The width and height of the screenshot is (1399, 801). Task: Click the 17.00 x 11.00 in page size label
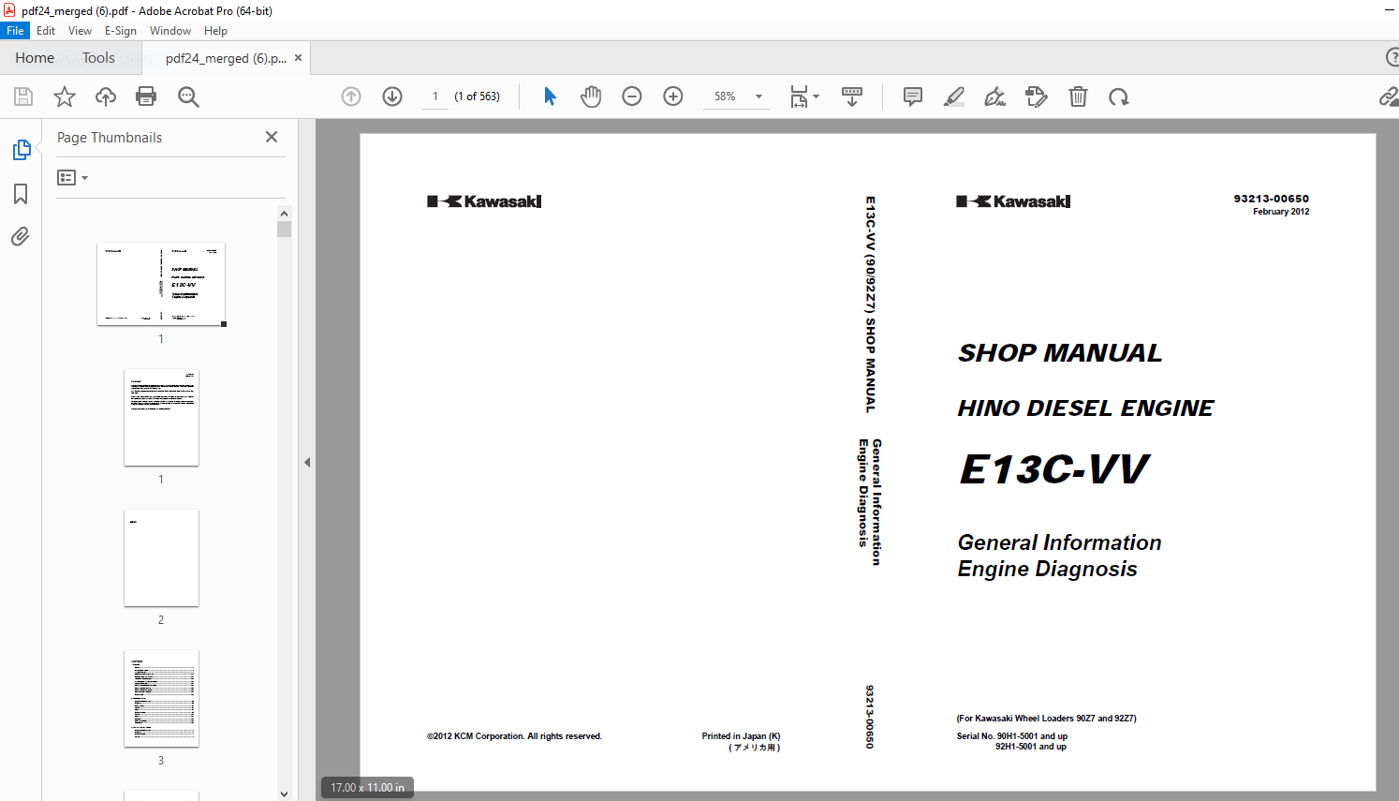(367, 788)
